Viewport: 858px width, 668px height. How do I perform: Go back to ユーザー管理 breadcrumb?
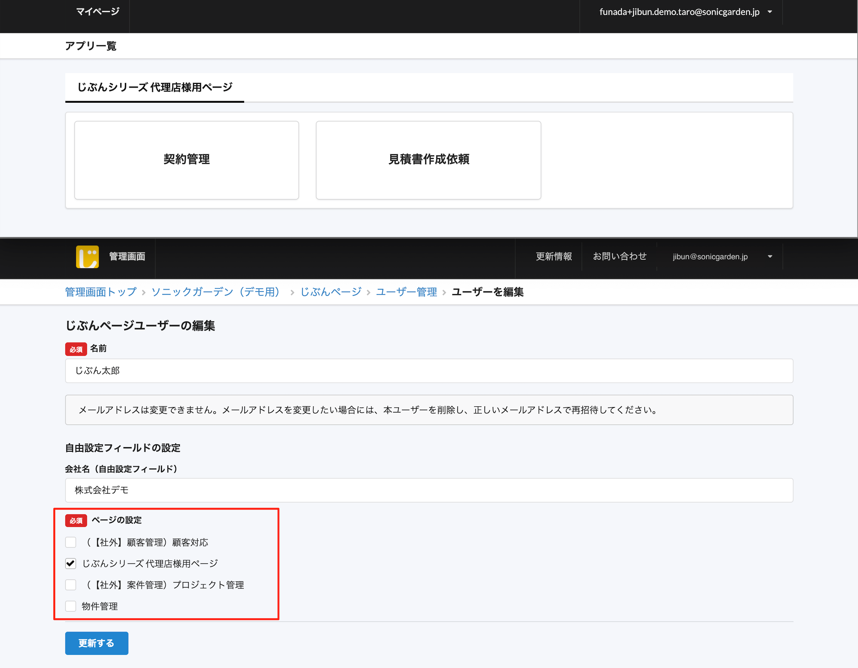coord(406,292)
